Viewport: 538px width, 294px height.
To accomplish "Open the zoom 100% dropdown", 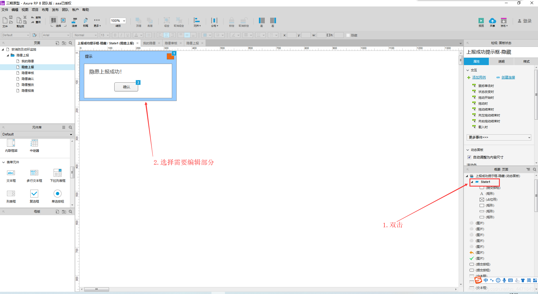I will click(124, 21).
